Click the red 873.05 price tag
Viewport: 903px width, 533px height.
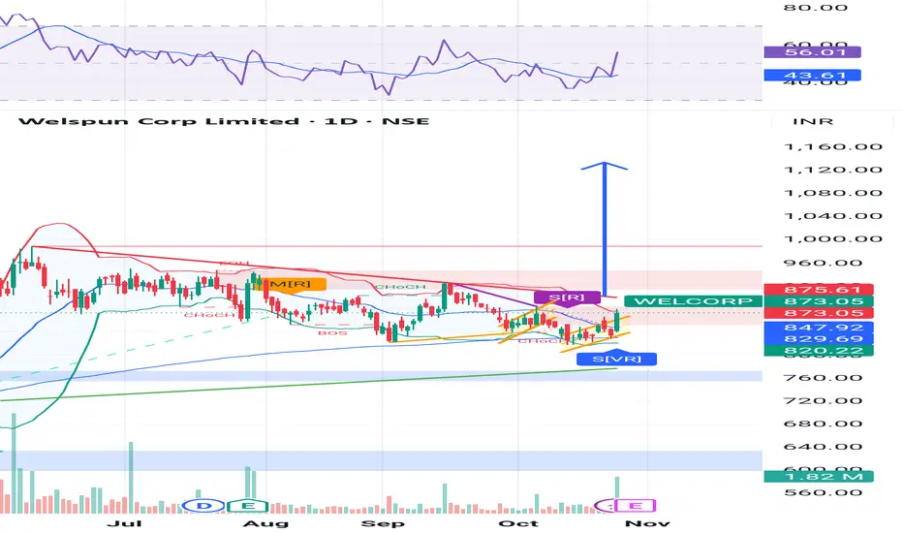click(x=819, y=313)
